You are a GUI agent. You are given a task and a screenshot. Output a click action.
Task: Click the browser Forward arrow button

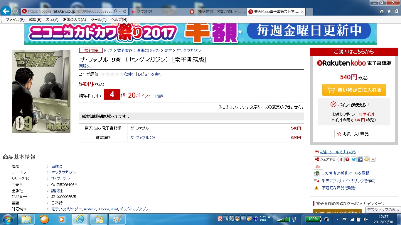coord(16,11)
